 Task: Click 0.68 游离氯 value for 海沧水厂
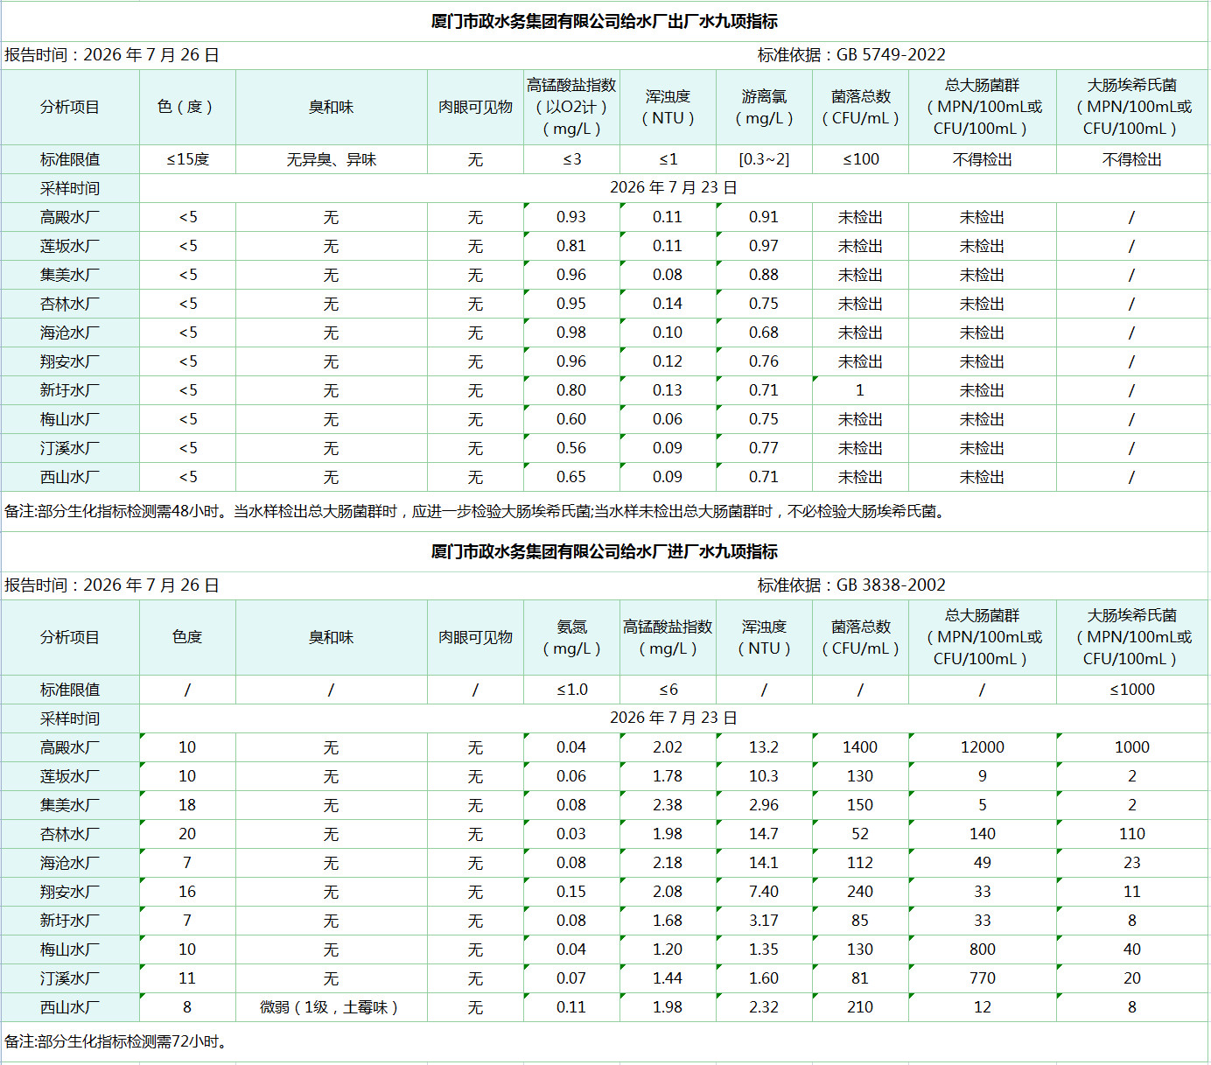(x=764, y=333)
